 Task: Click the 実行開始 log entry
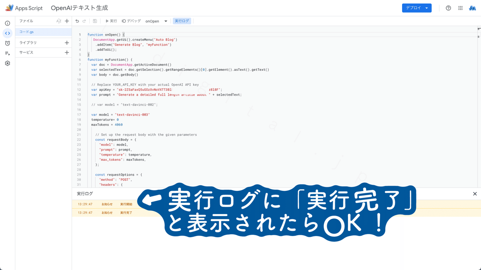tap(126, 204)
